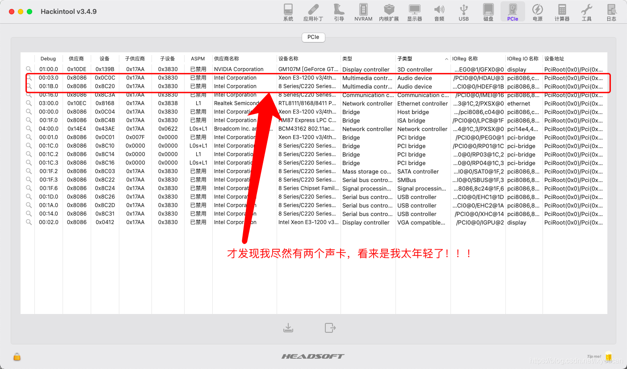Select the PCIe toolbar tab
627x369 pixels.
tap(513, 13)
